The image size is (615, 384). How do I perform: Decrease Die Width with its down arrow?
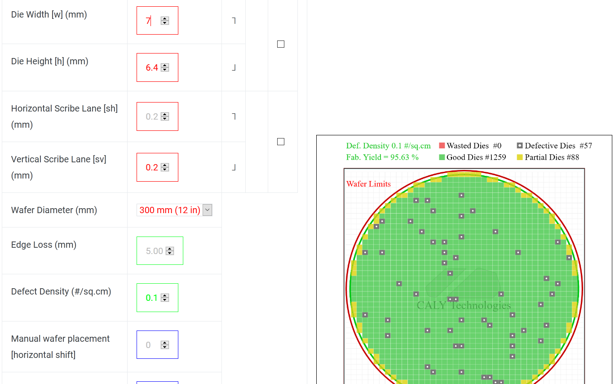tap(165, 22)
